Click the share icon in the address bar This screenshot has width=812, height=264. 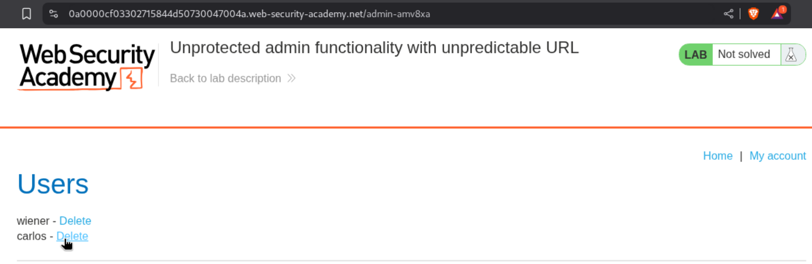tap(728, 14)
